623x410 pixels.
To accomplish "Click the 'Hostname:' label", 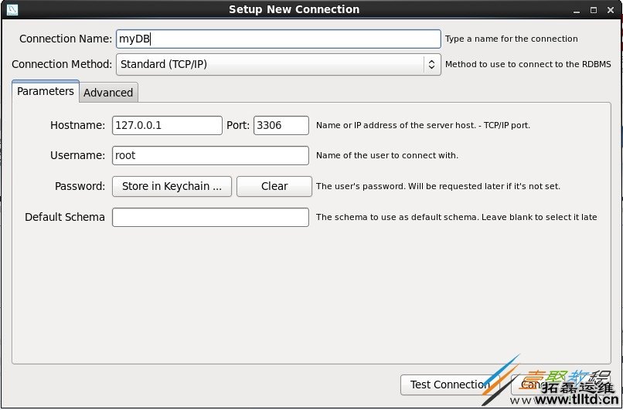I will pyautogui.click(x=77, y=125).
